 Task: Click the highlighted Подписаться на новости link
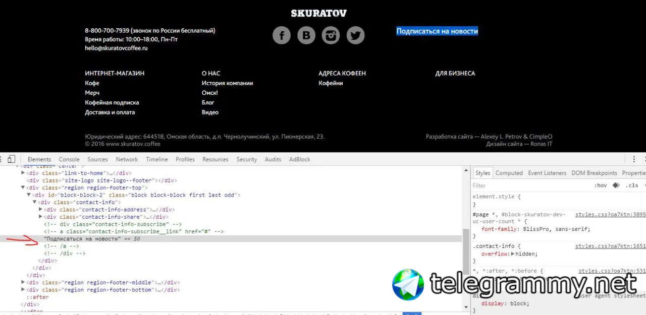(x=437, y=31)
